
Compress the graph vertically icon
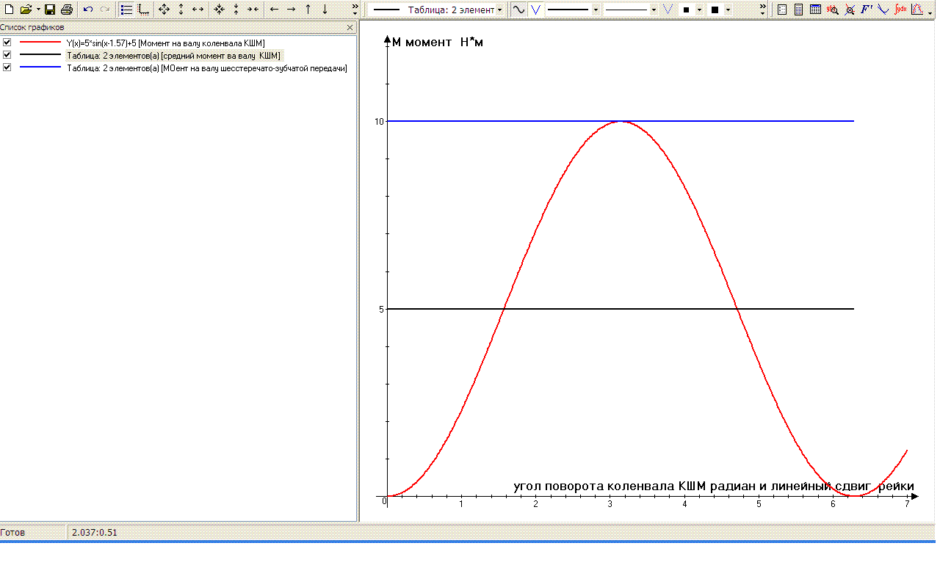click(236, 10)
